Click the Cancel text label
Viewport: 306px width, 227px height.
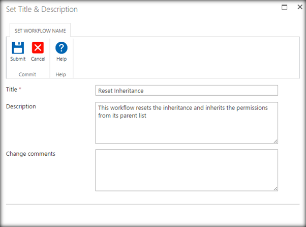pos(38,59)
